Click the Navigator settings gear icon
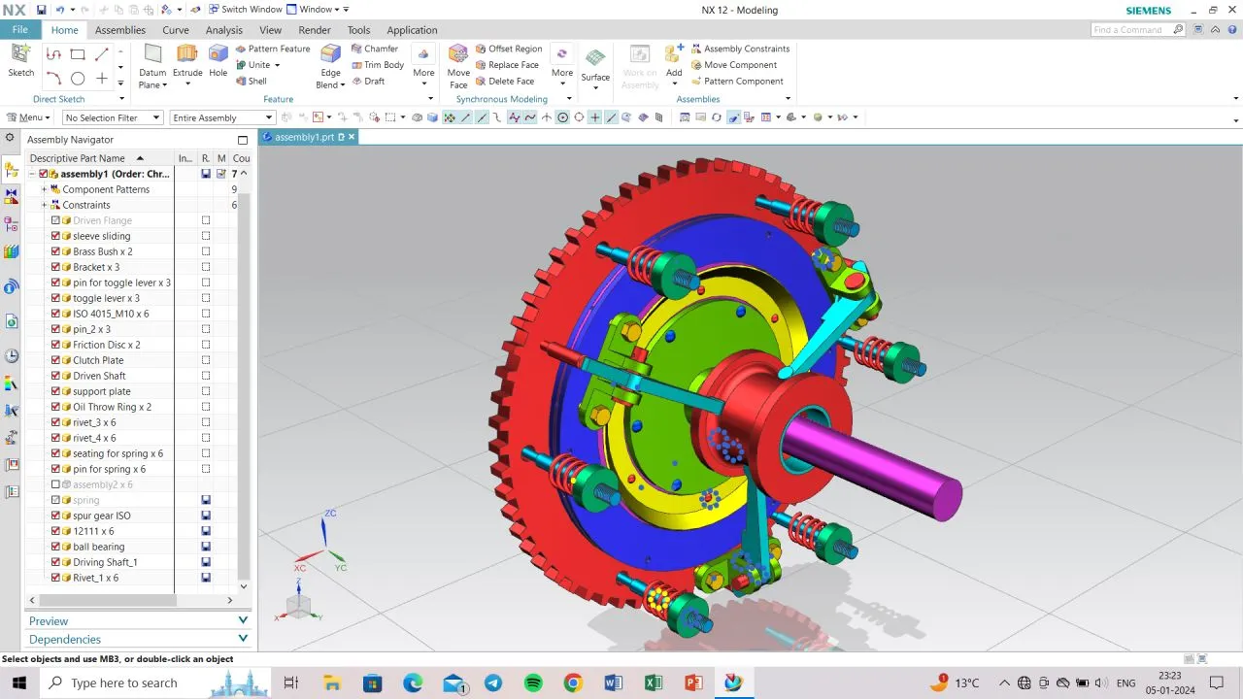This screenshot has height=699, width=1243. (10, 139)
